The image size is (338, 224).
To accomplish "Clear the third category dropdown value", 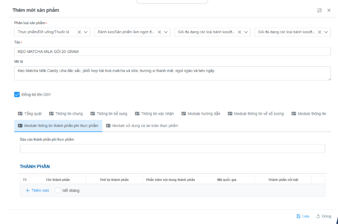I will click(239, 32).
